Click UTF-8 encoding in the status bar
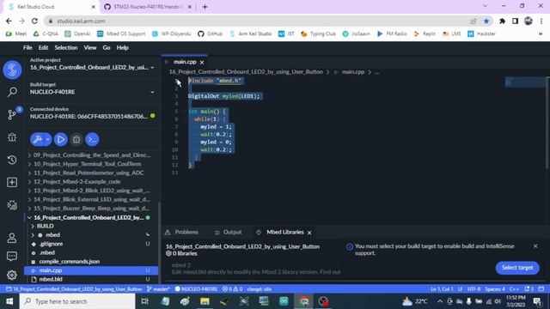550x309 pixels. pos(474,289)
